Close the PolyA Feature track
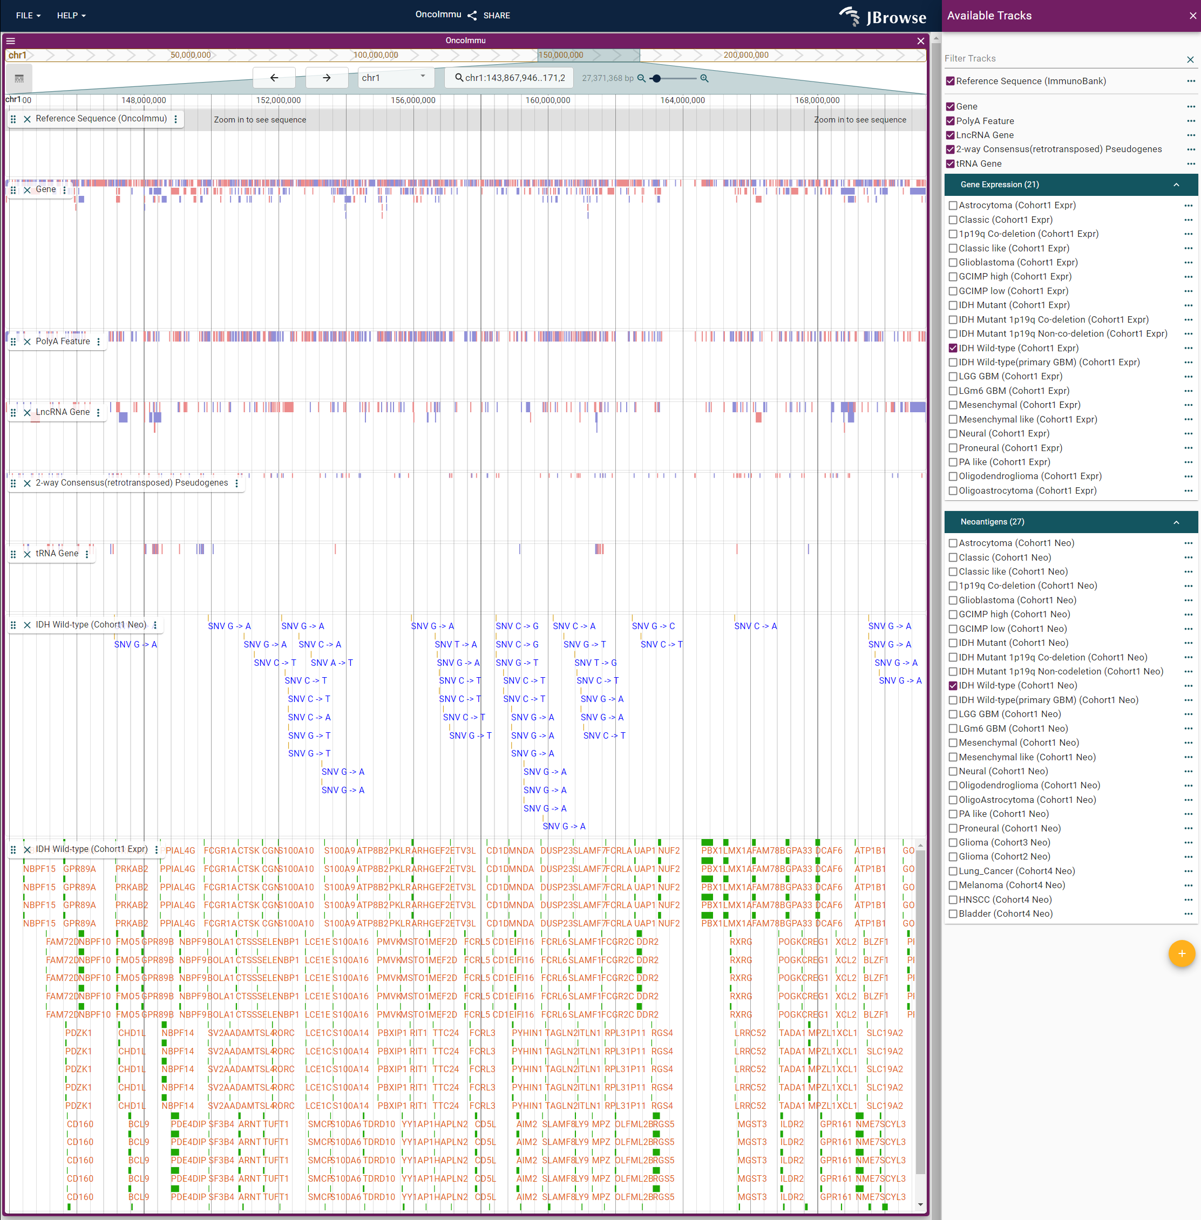Screen dimensions: 1201x1220 point(27,342)
